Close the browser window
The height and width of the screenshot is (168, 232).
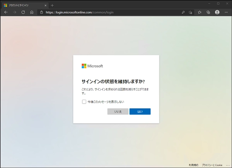pyautogui.click(x=227, y=3)
